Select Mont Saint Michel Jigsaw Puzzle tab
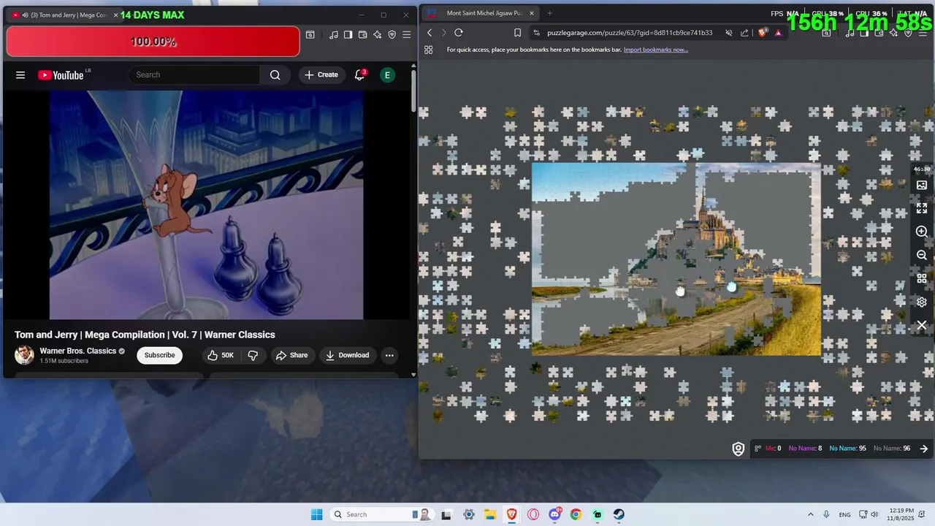Screen dimensions: 935x526 [481, 13]
